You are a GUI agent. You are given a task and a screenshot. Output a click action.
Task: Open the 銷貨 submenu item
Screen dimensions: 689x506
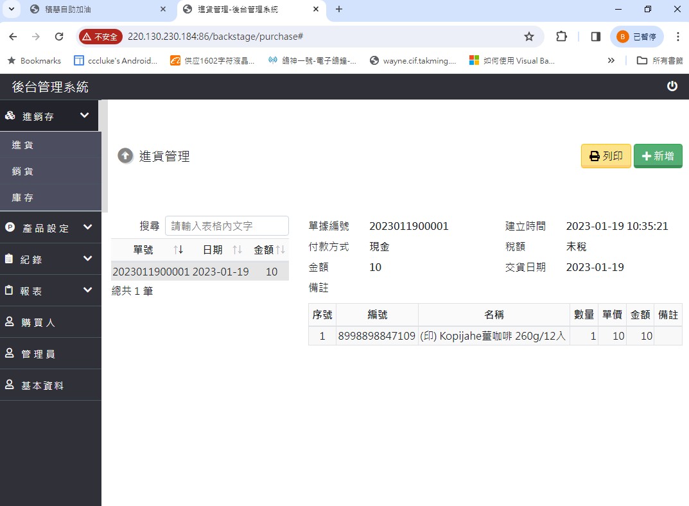(x=23, y=171)
